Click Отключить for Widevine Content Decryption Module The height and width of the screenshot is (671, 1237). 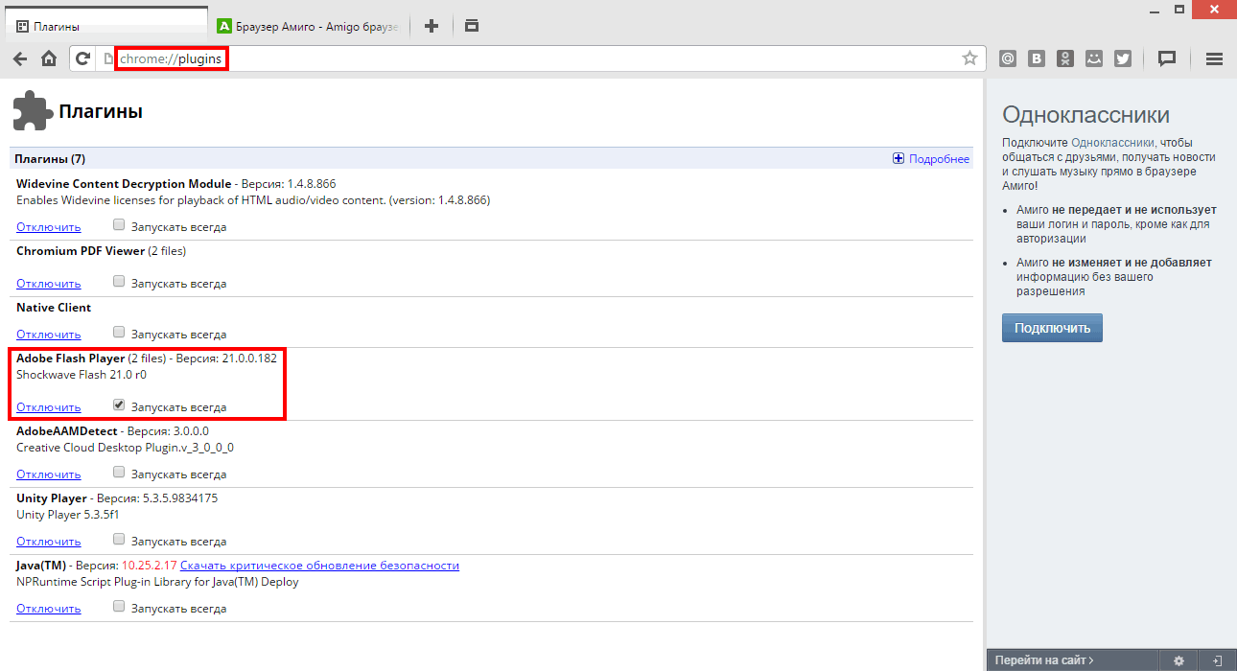point(49,227)
